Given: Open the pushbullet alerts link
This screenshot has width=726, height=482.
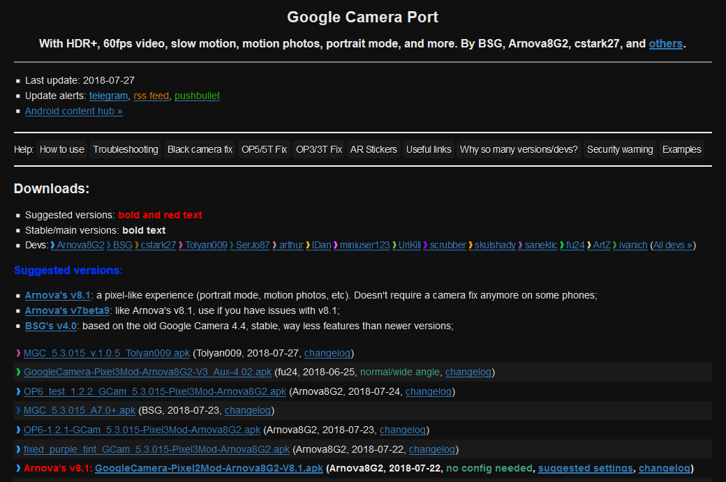Looking at the screenshot, I should pyautogui.click(x=197, y=96).
